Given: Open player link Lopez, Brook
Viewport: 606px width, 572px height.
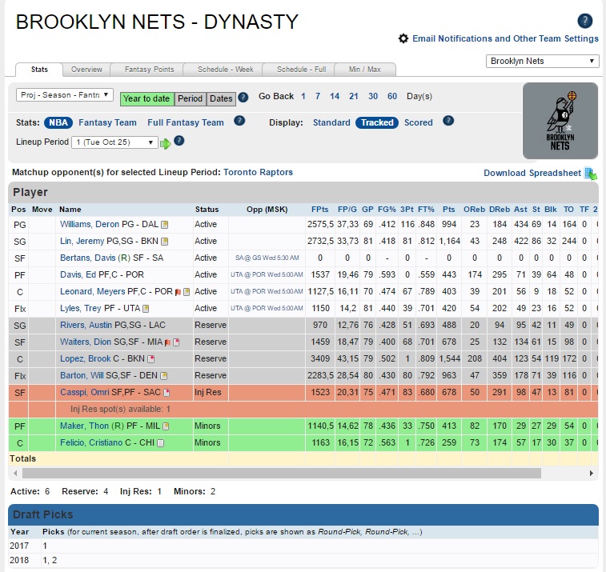Looking at the screenshot, I should click(86, 359).
